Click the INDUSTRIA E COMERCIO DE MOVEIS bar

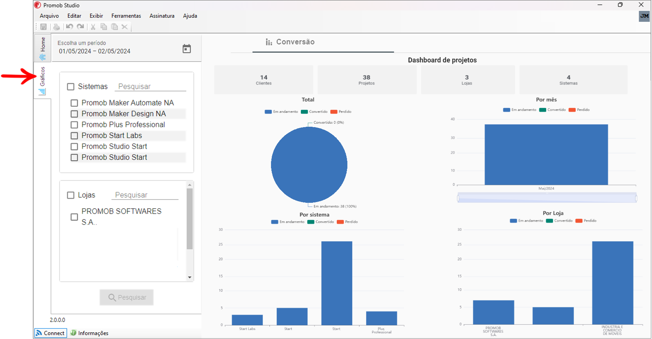click(x=612, y=283)
